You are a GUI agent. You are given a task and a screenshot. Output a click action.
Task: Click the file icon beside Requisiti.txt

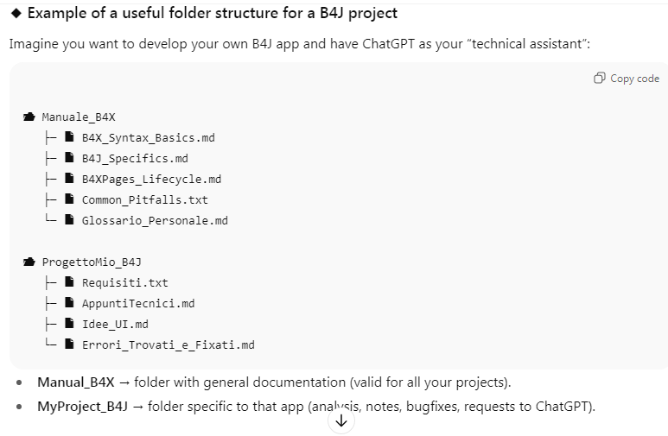(69, 283)
